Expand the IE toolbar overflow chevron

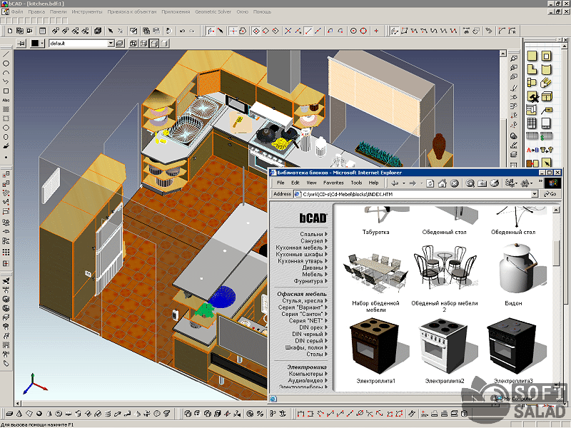click(x=540, y=182)
